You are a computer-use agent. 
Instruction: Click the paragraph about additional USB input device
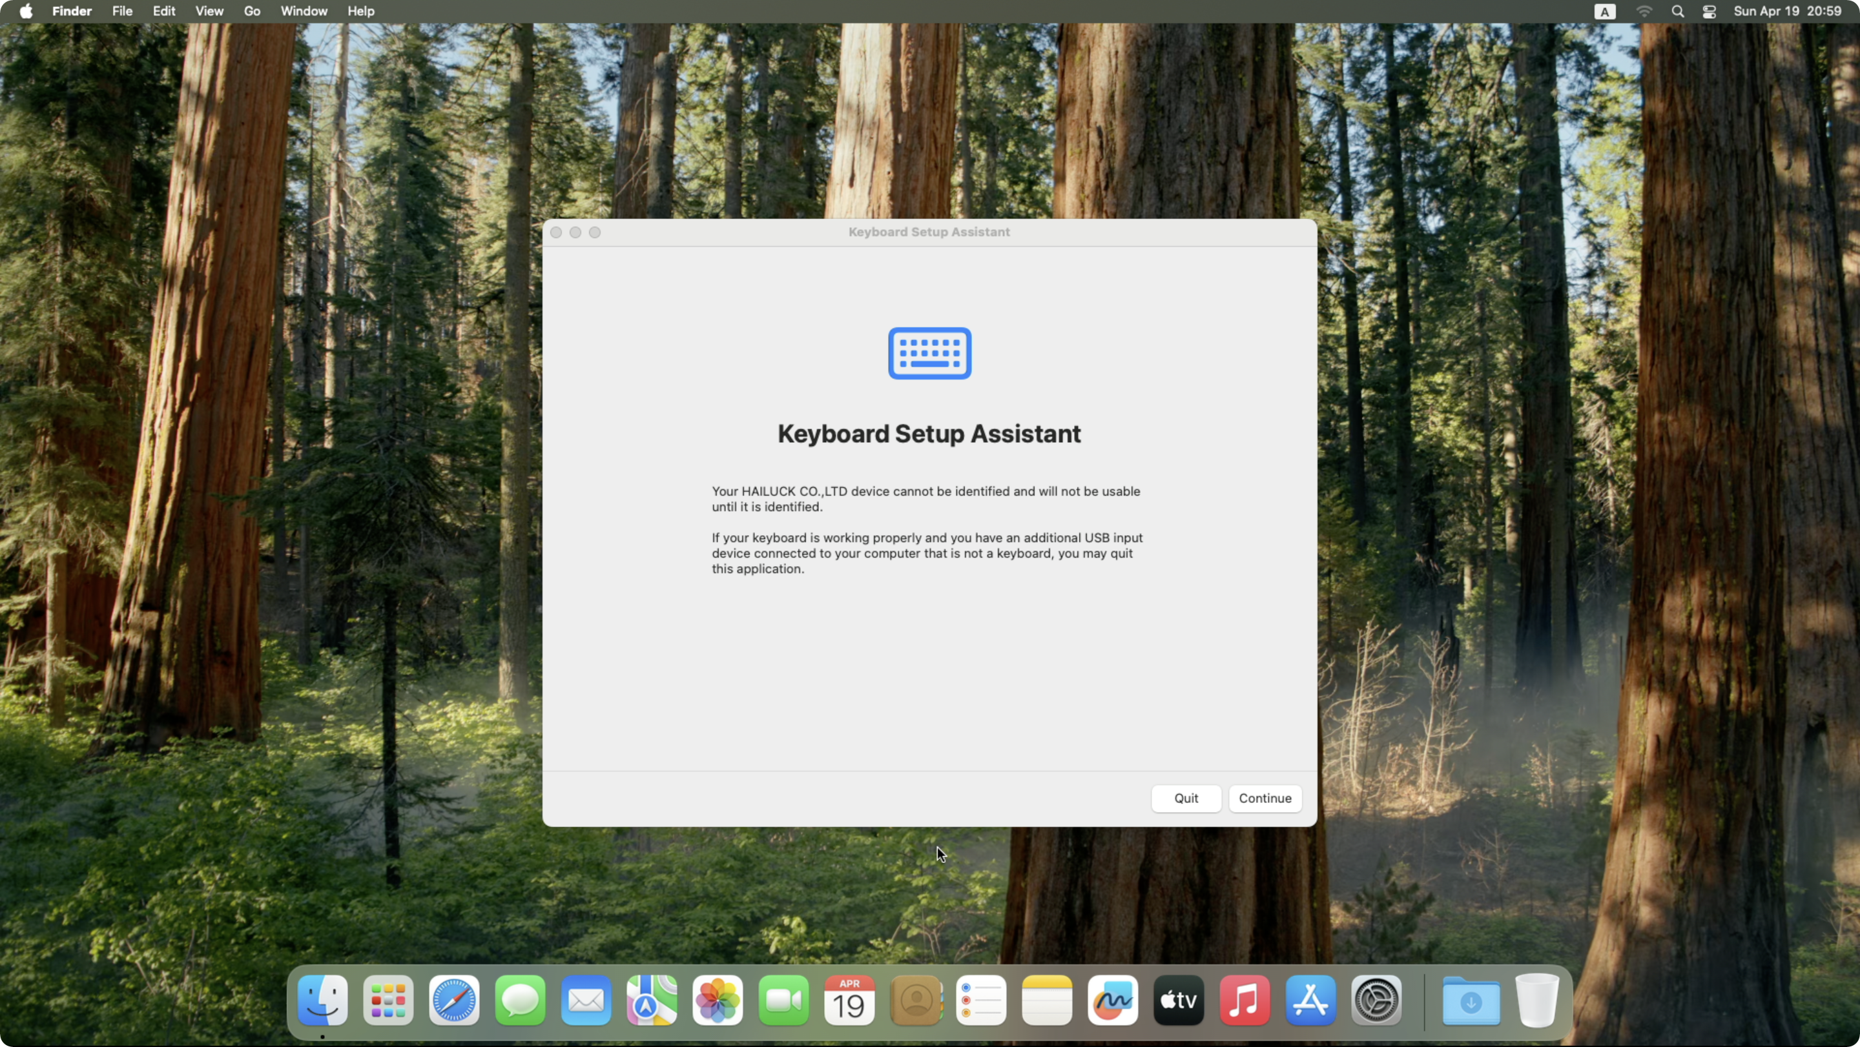point(927,553)
